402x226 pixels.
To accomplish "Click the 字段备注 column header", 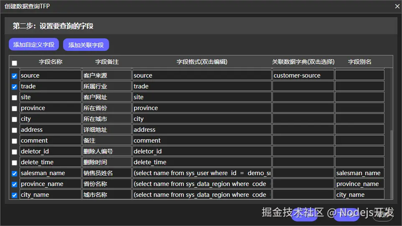I will coord(107,62).
